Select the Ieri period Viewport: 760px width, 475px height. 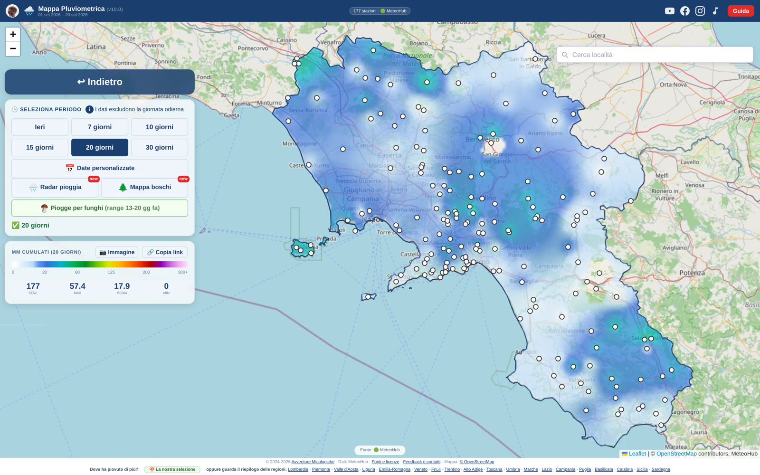tap(40, 127)
